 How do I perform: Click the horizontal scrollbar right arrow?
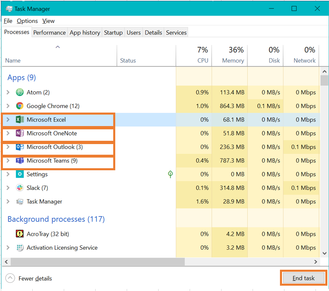tap(316, 262)
